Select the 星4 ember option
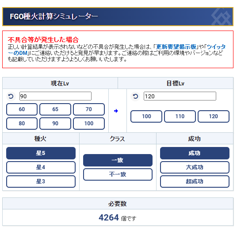This screenshot has height=228, width=237. pos(41,167)
